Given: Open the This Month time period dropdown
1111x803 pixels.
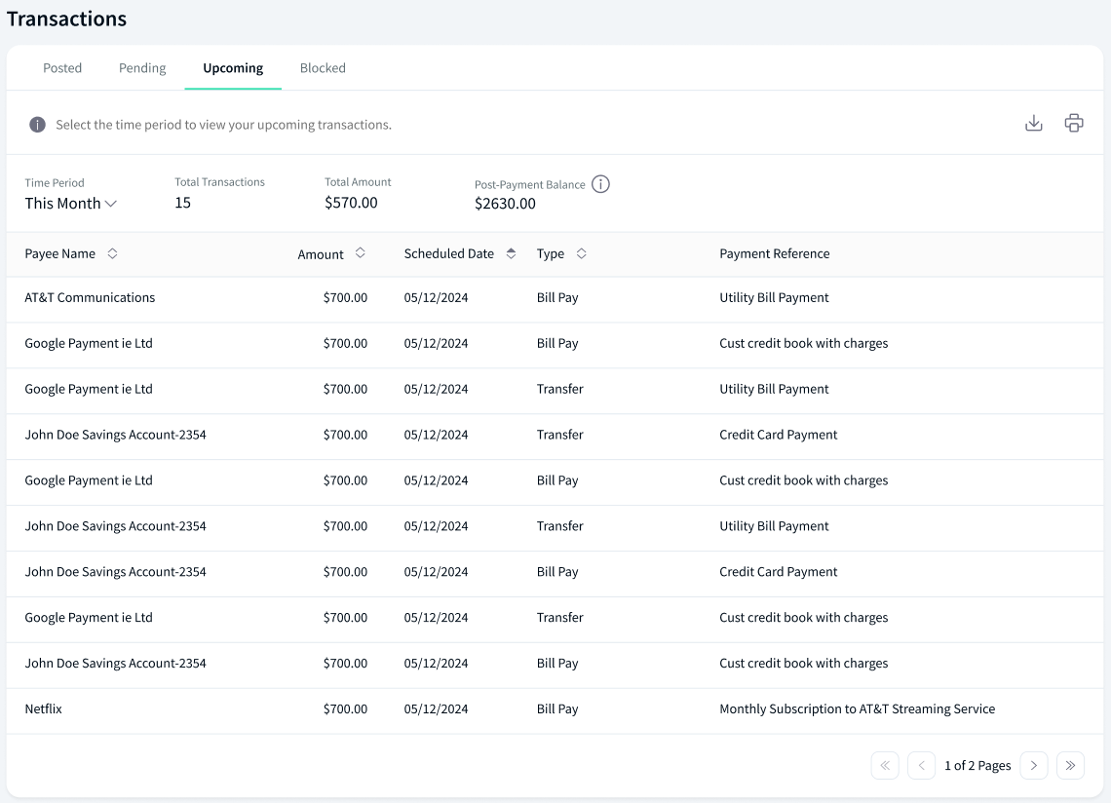Looking at the screenshot, I should (71, 204).
